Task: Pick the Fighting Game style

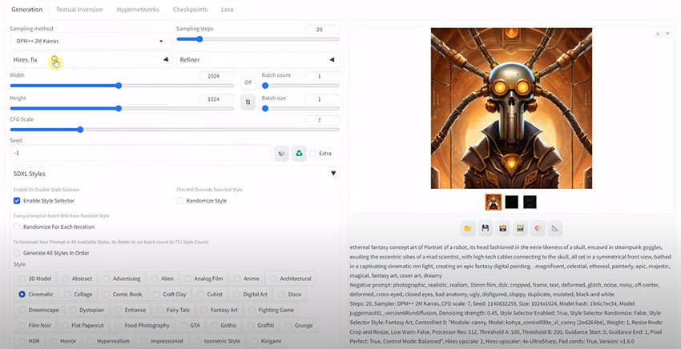Action: pos(271,310)
